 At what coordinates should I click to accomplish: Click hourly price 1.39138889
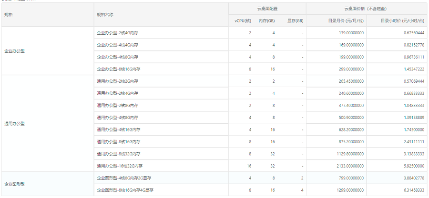[x=414, y=118]
